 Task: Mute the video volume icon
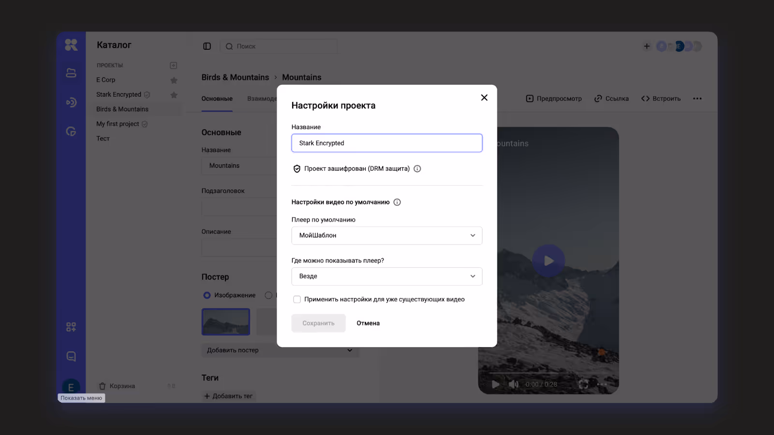pos(513,385)
